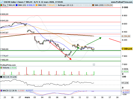Click the yellow 7 984,44 current price tag
Screen dimensions: 133x99
click(x=127, y=49)
